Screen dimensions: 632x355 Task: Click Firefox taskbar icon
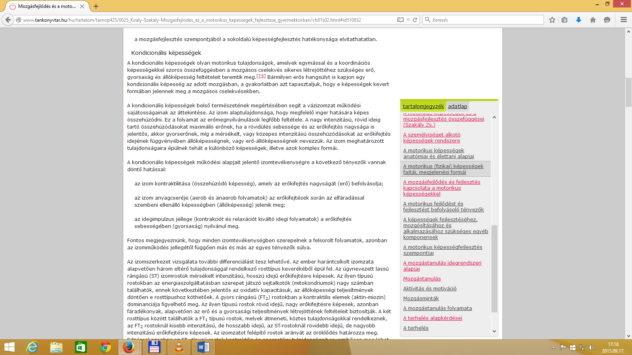point(129,347)
